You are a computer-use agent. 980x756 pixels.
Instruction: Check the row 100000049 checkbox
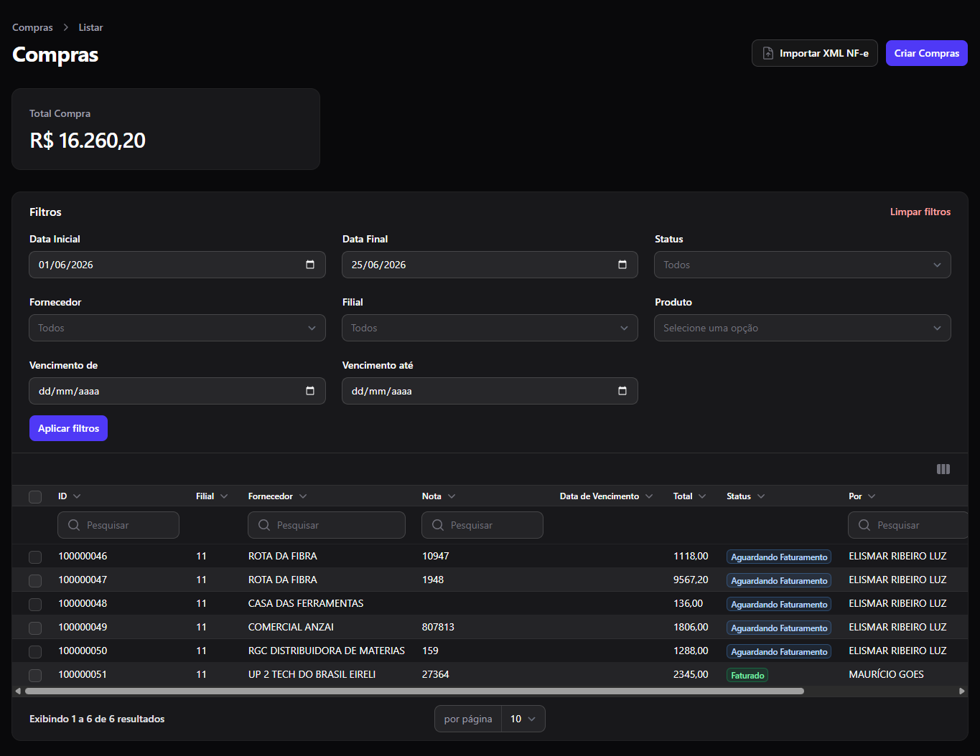(x=35, y=628)
